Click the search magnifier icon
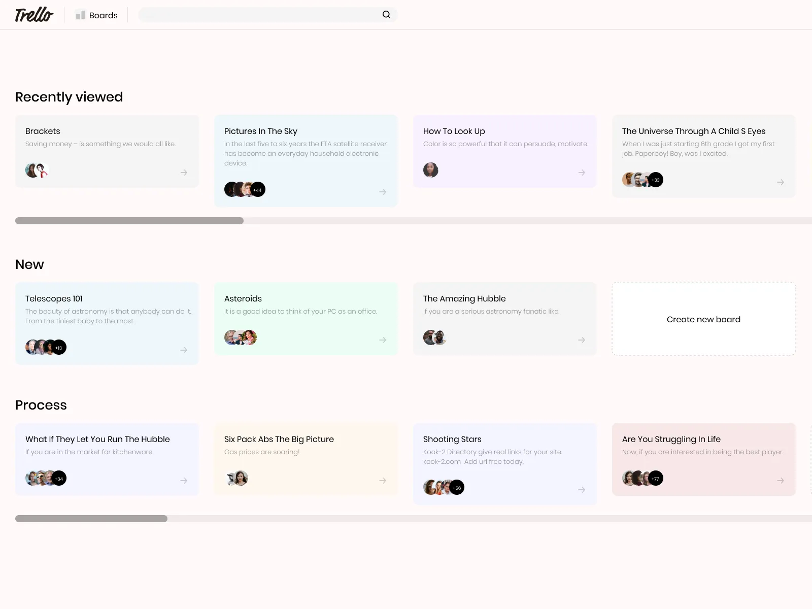This screenshot has height=609, width=812. coord(386,15)
